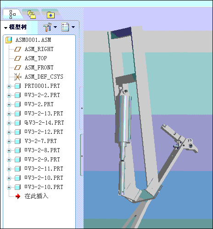The height and width of the screenshot is (229, 213).
Task: Select PRT0001.PRT in the tree
Action: (x=42, y=86)
